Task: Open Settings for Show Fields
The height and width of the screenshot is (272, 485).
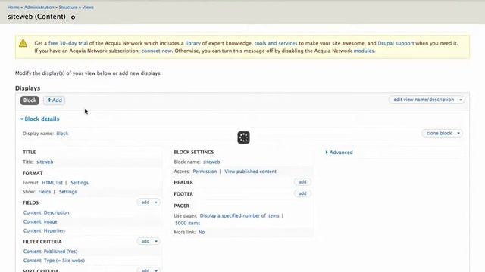Action: tap(67, 191)
